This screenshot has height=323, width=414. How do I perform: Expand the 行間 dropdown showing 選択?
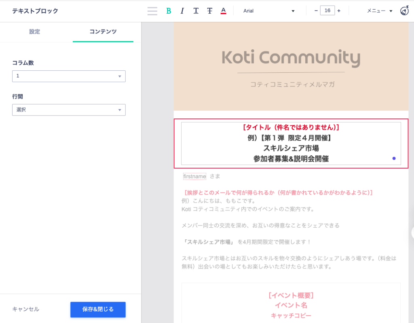[x=69, y=110]
